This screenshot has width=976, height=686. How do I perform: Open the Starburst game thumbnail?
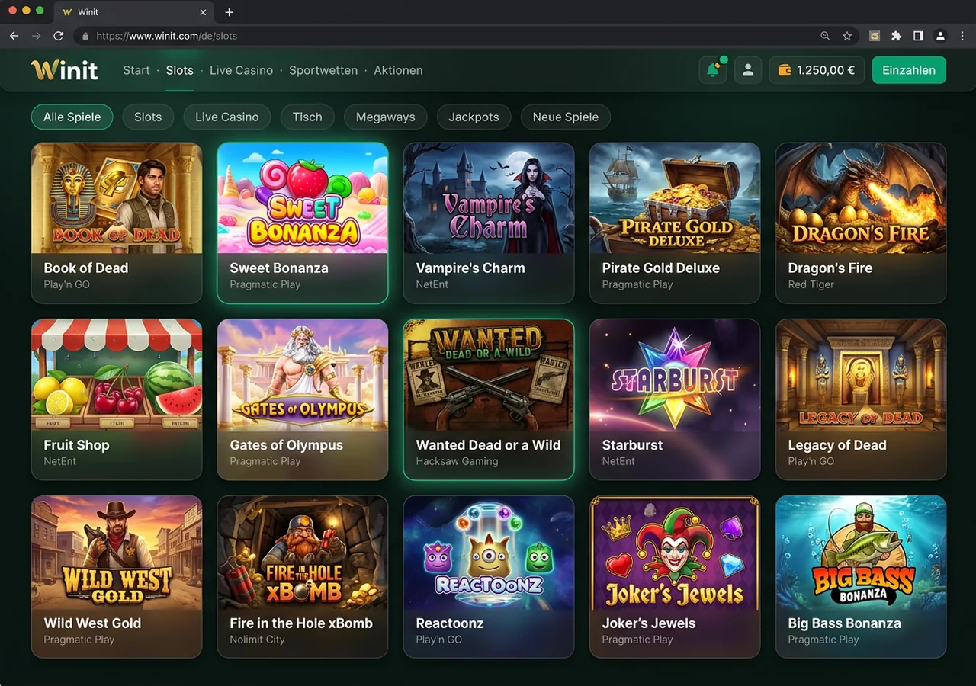click(675, 375)
